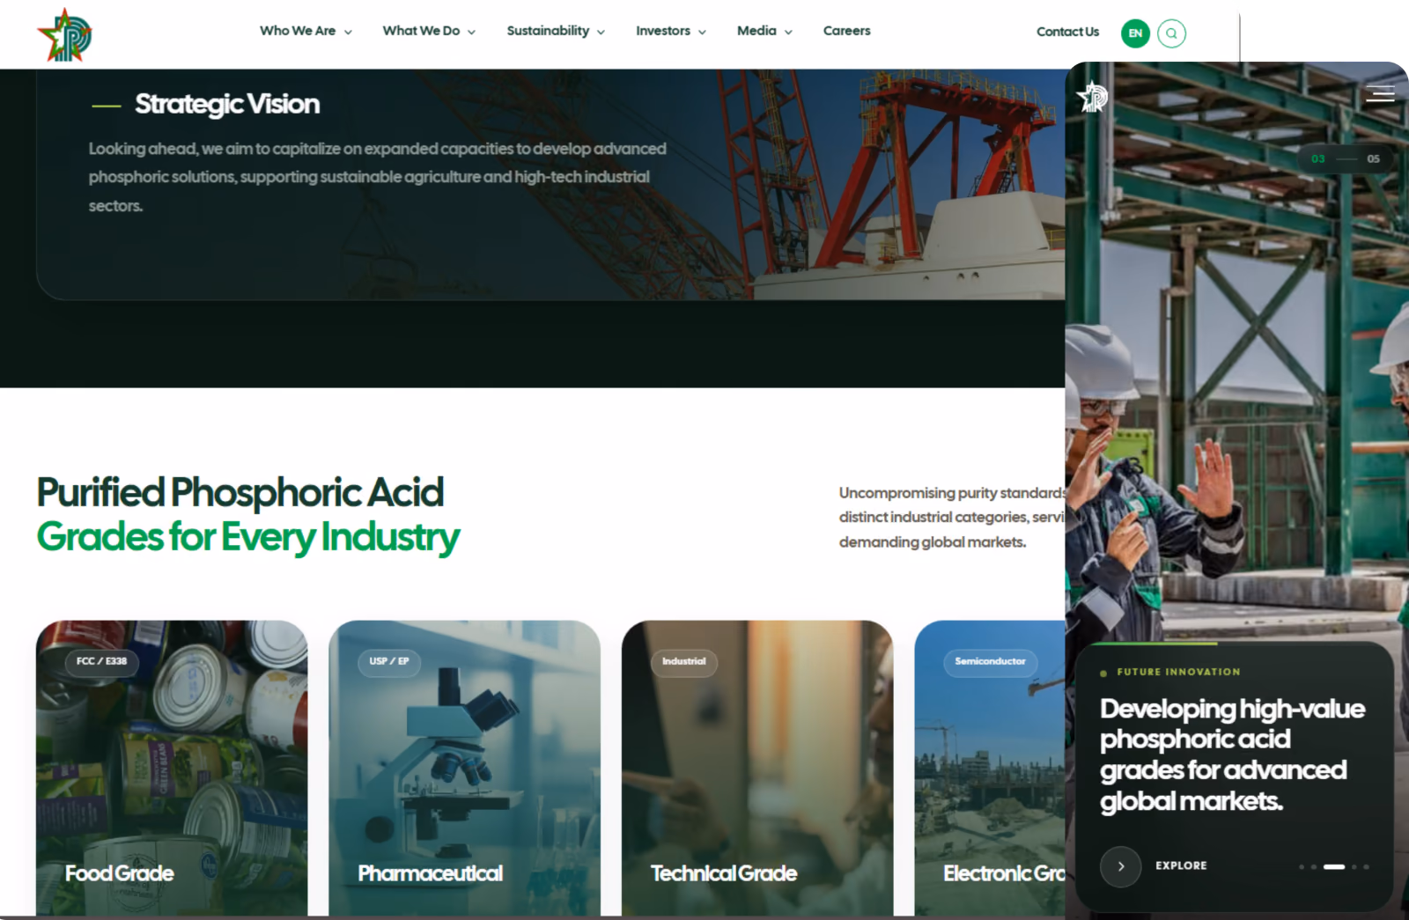Open the Pharmaceutical card
This screenshot has width=1409, height=920.
[x=464, y=769]
